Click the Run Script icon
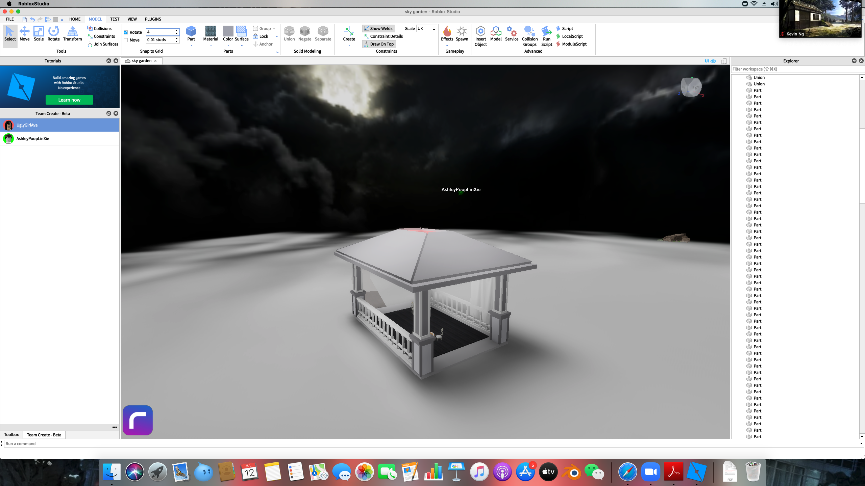This screenshot has width=865, height=486. [x=546, y=32]
